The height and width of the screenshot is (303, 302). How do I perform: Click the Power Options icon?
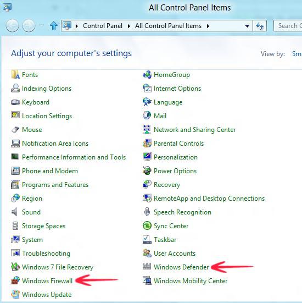(147, 171)
